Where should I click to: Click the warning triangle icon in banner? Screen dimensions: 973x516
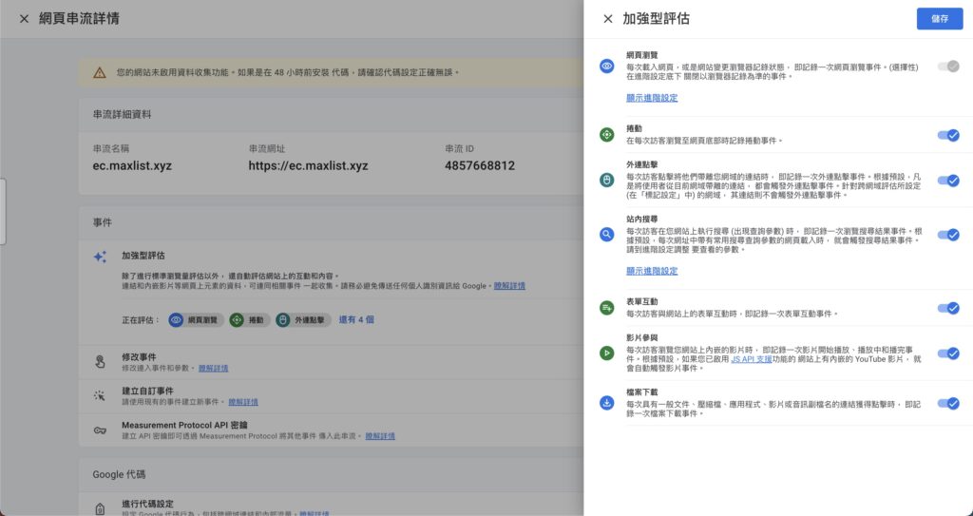[x=99, y=72]
